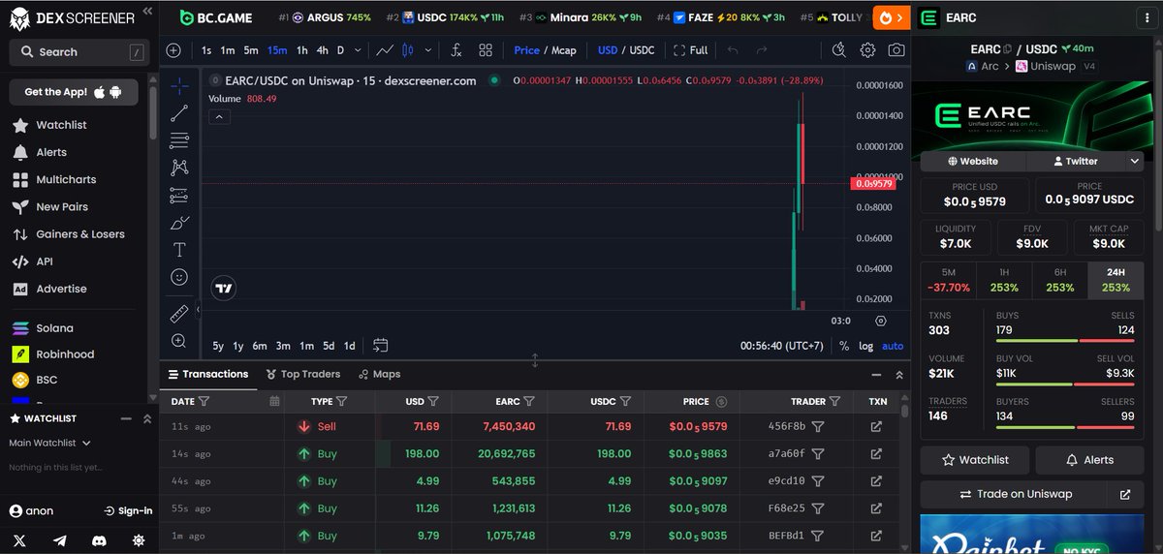Screen dimensions: 1163x554
Task: Minimize the transactions panel
Action: [x=875, y=374]
